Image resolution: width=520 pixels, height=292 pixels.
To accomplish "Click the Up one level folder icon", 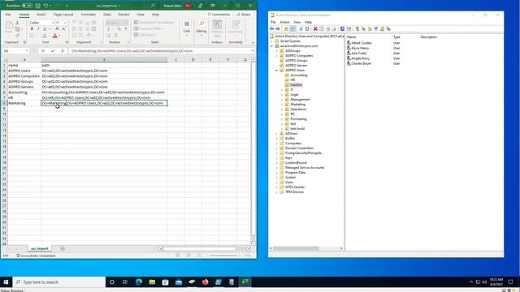I will click(x=286, y=29).
